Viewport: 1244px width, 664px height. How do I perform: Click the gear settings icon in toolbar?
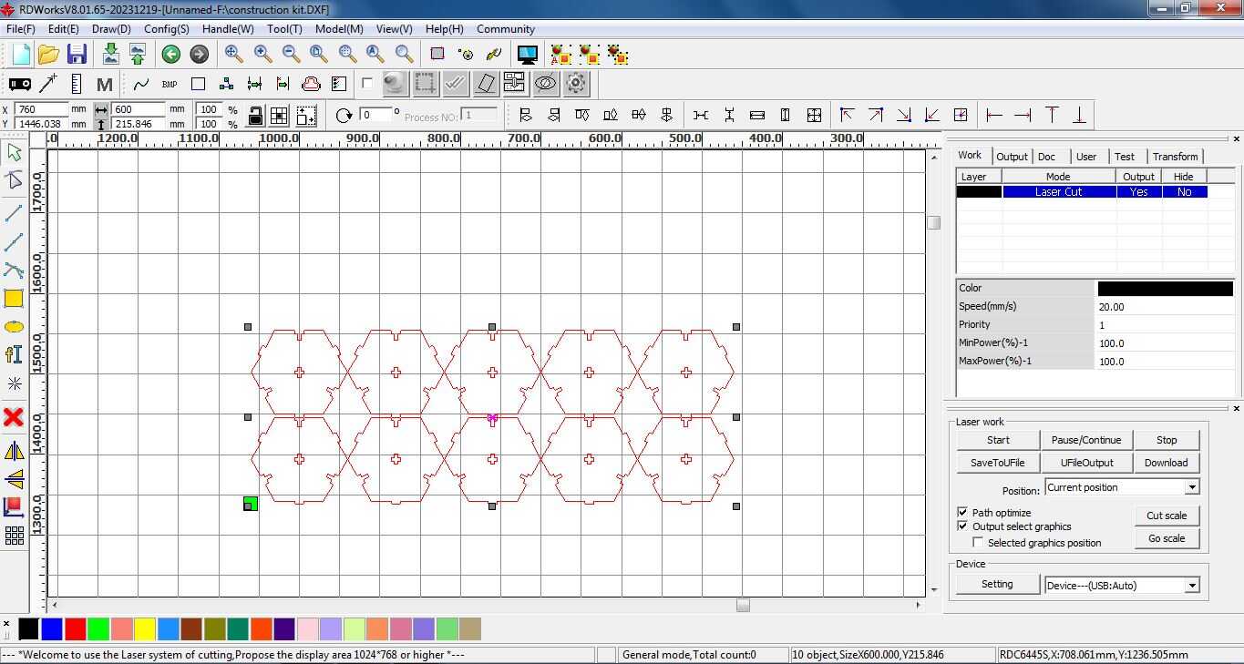click(x=576, y=84)
